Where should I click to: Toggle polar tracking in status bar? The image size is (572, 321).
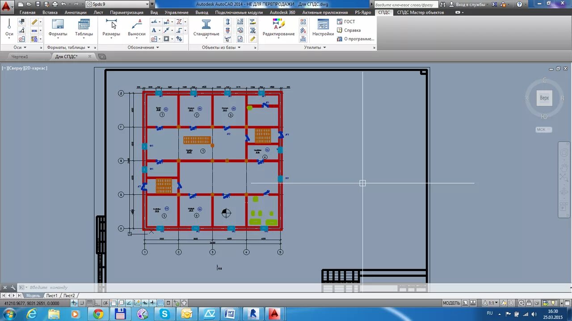pos(105,303)
